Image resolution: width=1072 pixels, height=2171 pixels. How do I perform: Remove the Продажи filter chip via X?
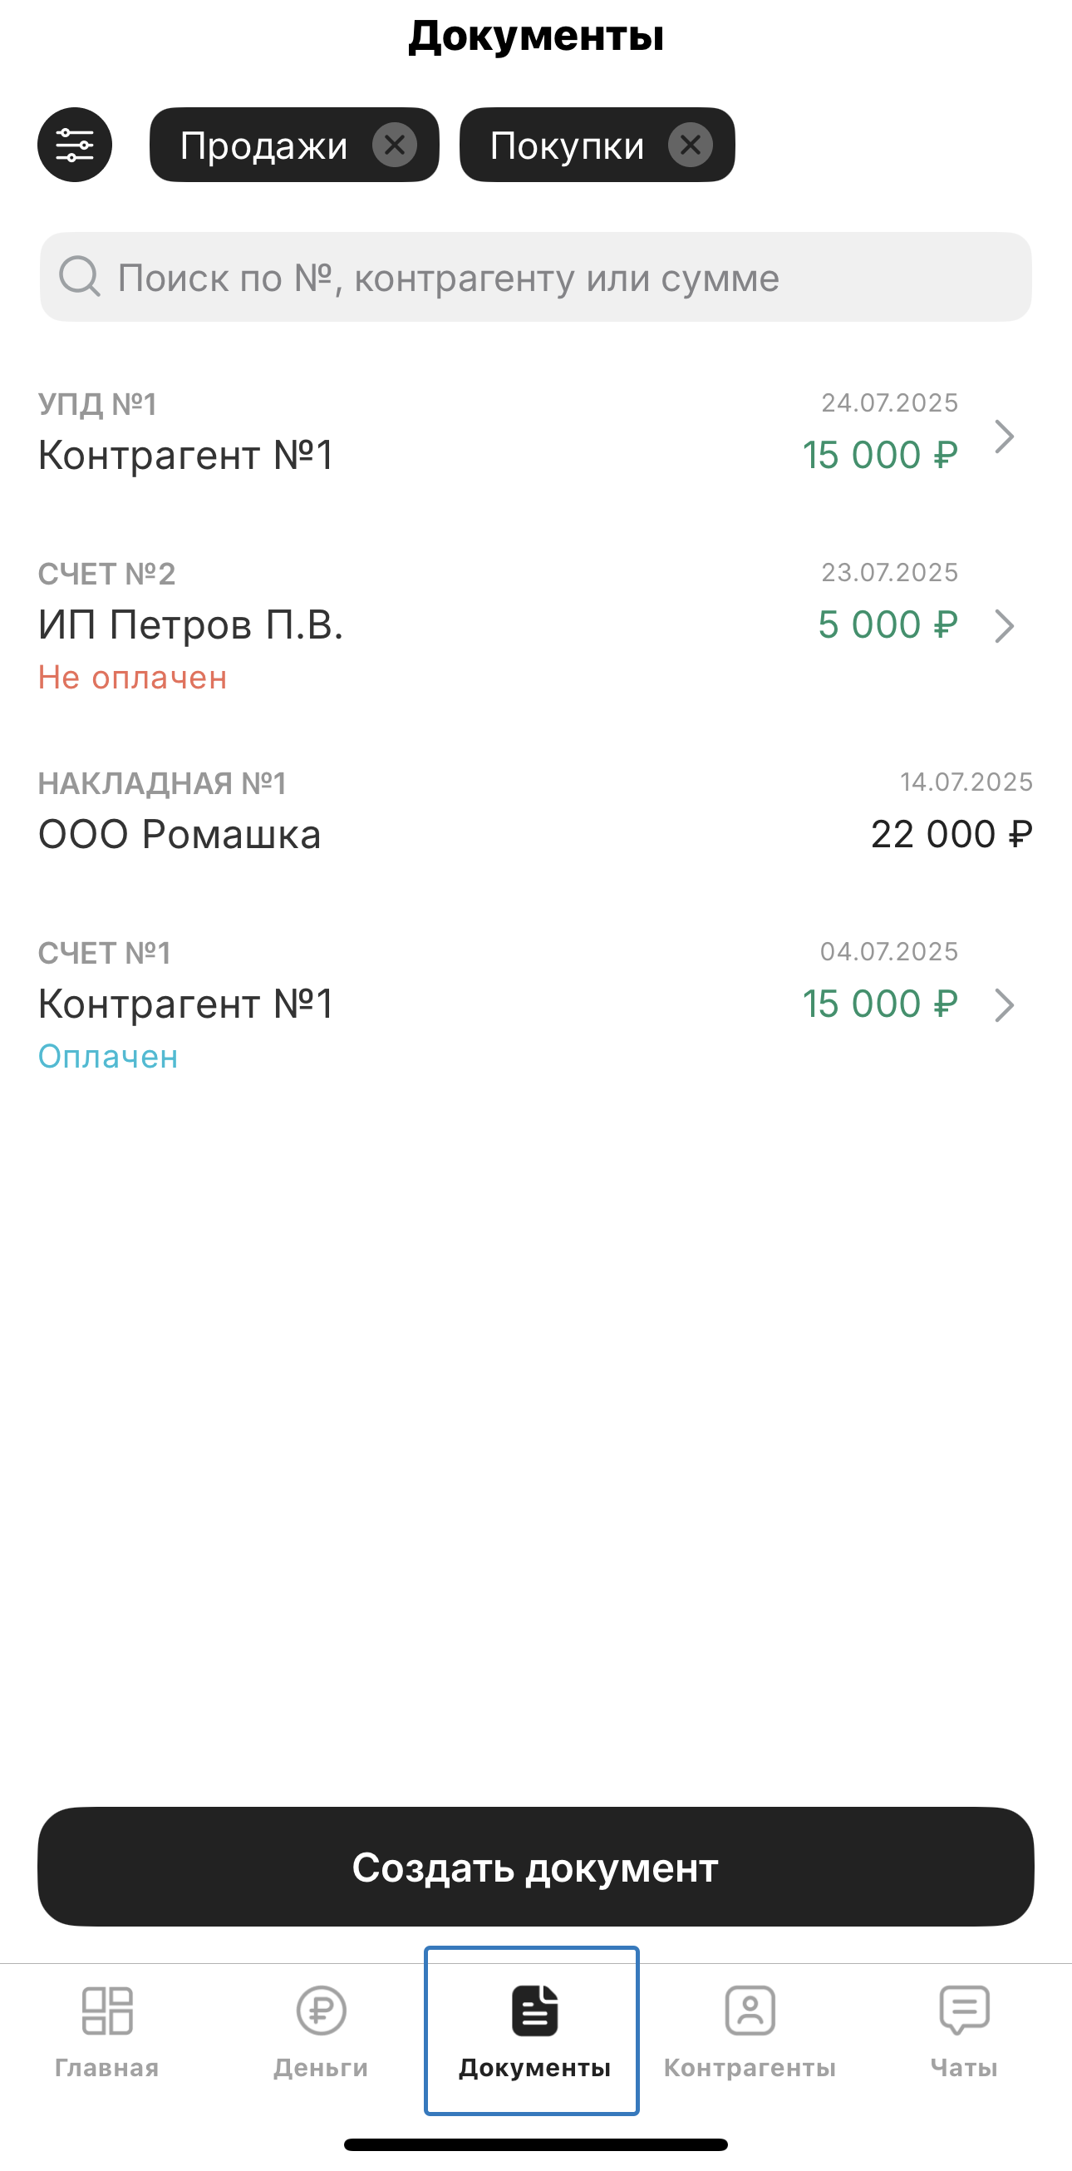tap(394, 145)
